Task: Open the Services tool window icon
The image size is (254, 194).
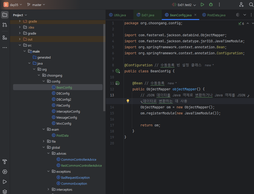Action: point(5,172)
